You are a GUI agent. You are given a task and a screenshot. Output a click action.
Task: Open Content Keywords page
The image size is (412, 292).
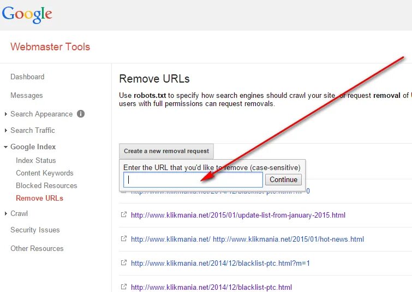45,173
